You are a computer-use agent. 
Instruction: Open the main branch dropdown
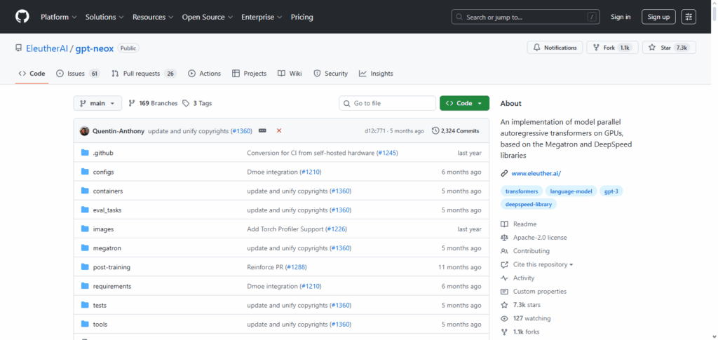[97, 103]
